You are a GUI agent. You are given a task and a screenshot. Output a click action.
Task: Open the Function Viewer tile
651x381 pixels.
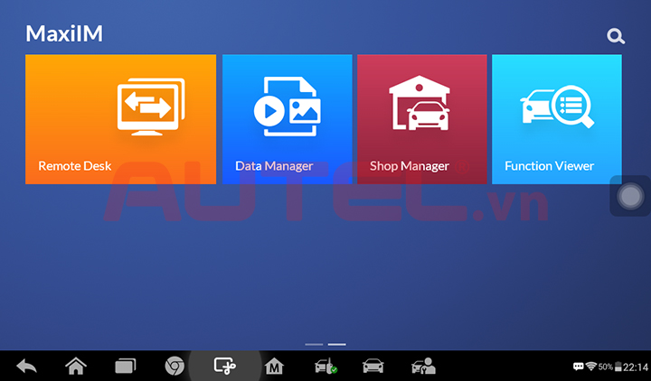click(557, 119)
